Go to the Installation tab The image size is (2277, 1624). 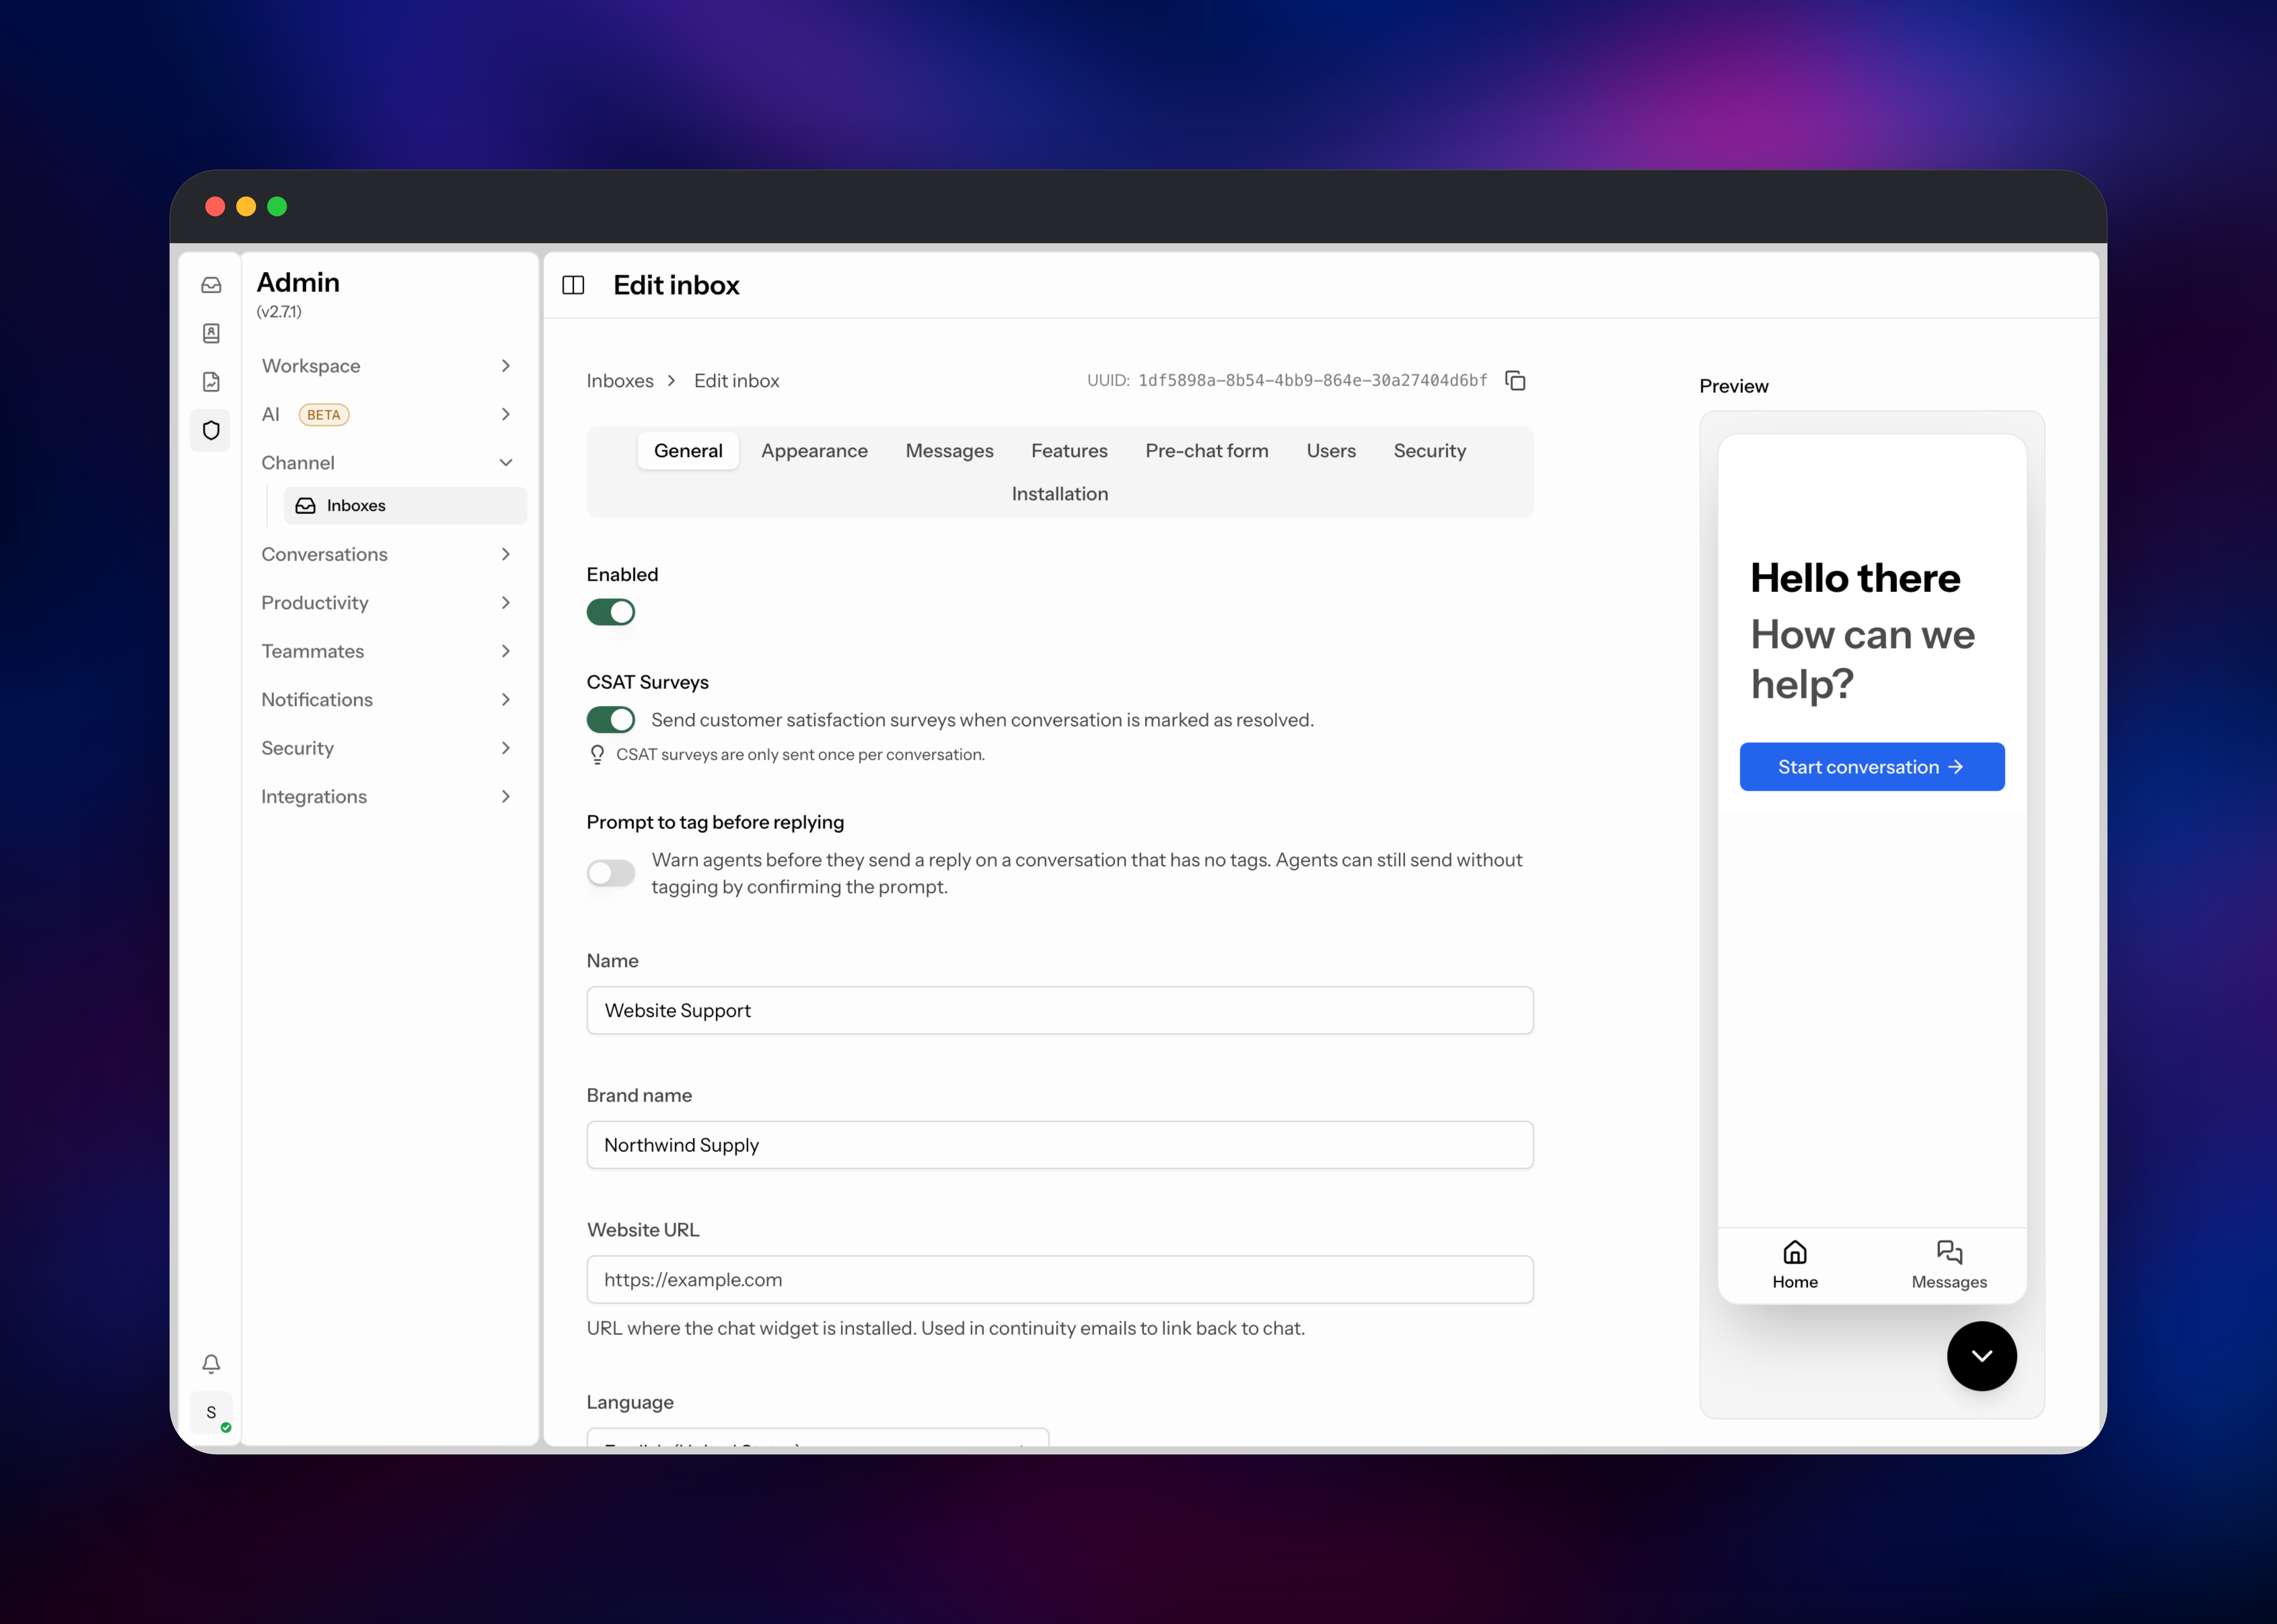[x=1060, y=494]
